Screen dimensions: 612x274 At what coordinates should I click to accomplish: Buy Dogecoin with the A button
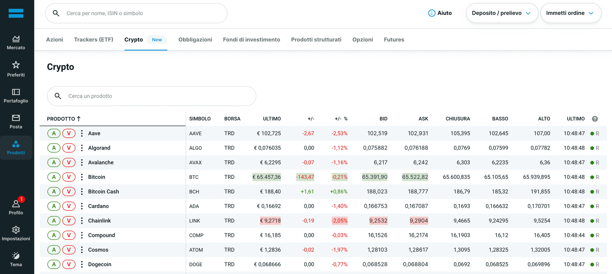click(x=54, y=264)
